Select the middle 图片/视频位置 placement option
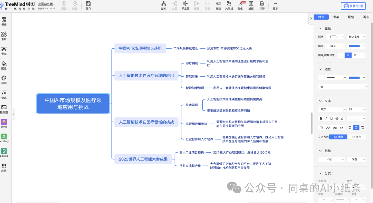 348,55
